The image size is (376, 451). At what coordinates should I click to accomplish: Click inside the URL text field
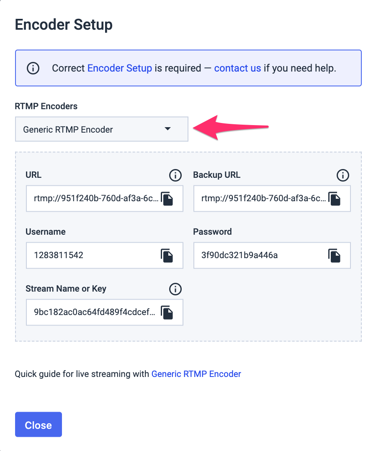pyautogui.click(x=95, y=199)
